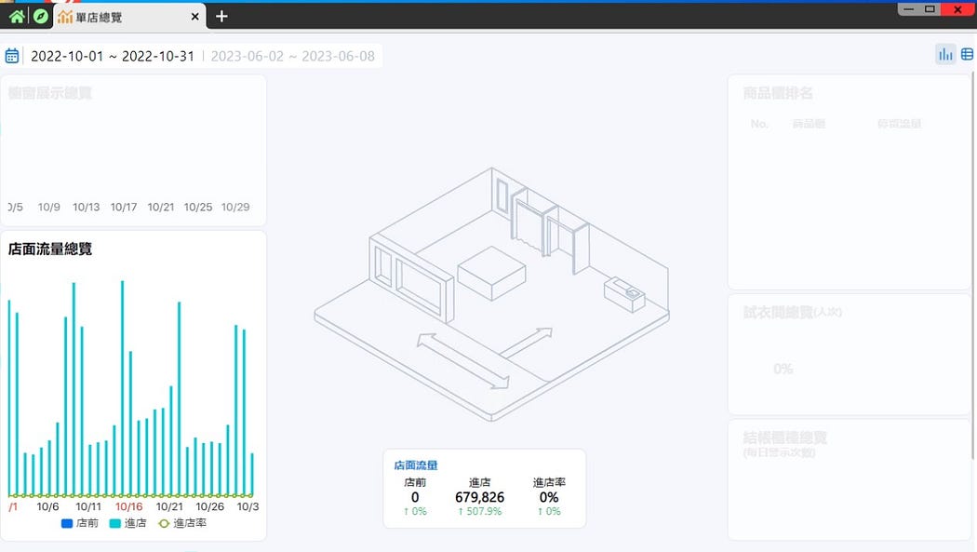Click the 進店 value 679,826

(x=479, y=497)
